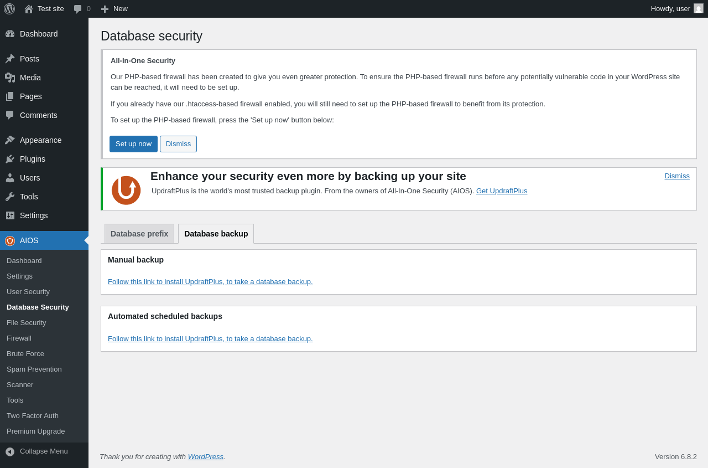Viewport: 708px width, 468px height.
Task: Click the Plugins plug icon
Action: (10, 159)
